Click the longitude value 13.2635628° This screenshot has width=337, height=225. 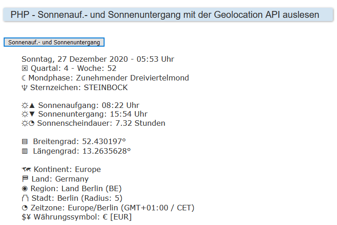[107, 151]
